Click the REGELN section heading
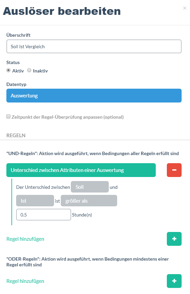 coord(16,136)
